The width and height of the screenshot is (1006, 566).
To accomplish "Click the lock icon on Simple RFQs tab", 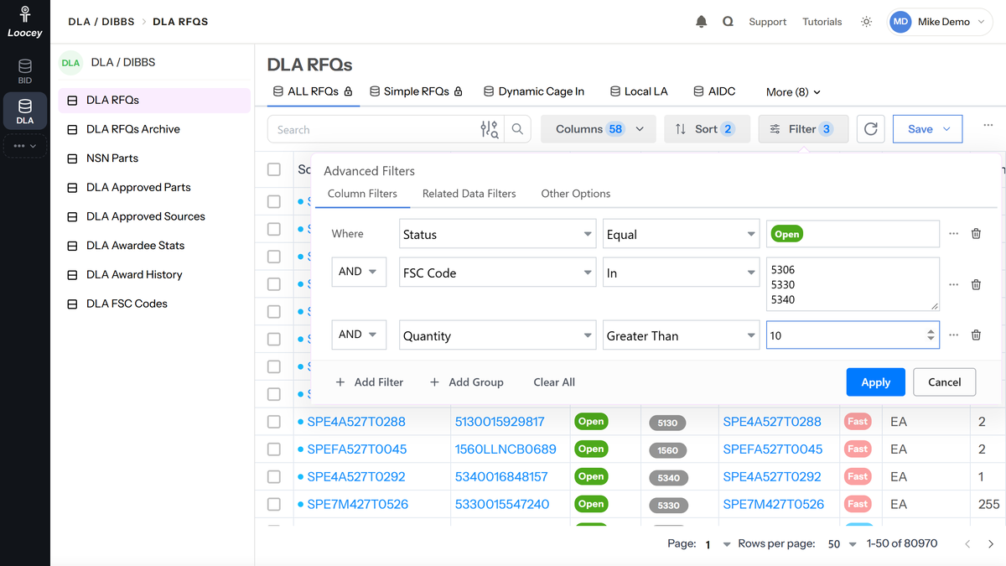I will 458,91.
